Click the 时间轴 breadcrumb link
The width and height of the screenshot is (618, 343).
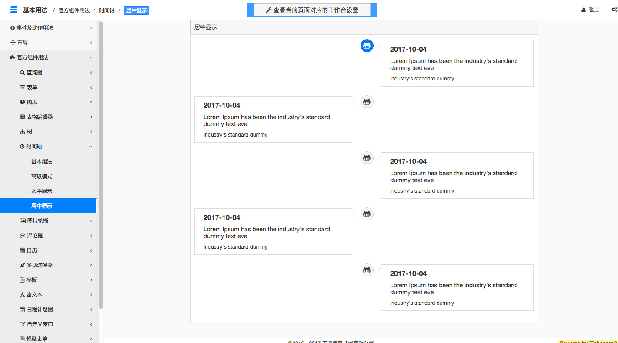pos(107,10)
